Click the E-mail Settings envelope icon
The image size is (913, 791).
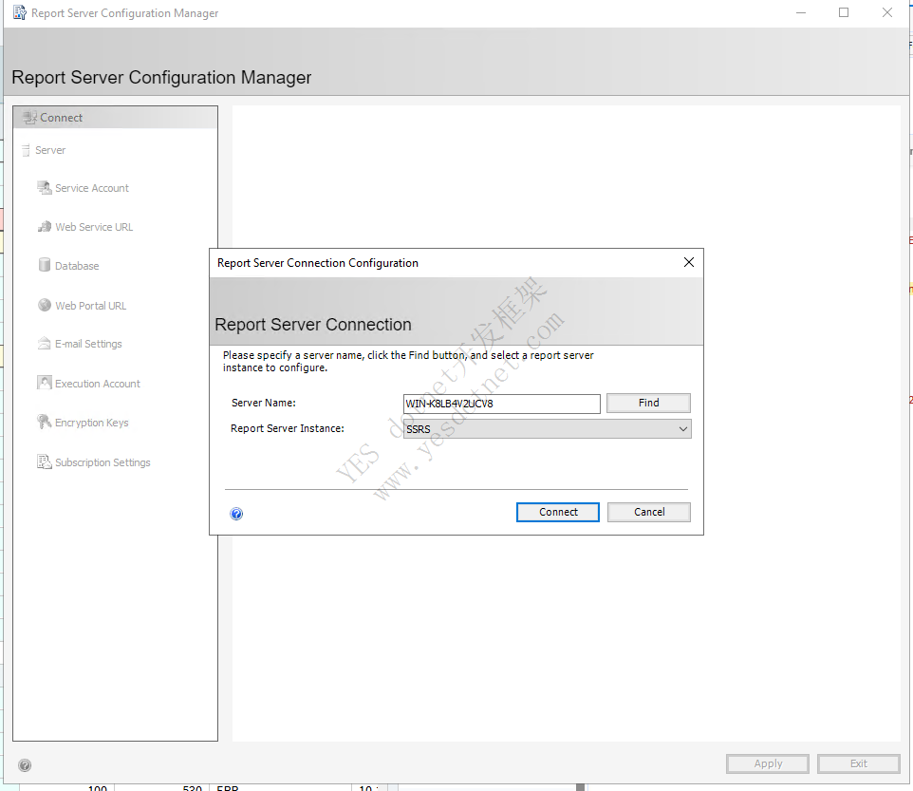coord(45,344)
